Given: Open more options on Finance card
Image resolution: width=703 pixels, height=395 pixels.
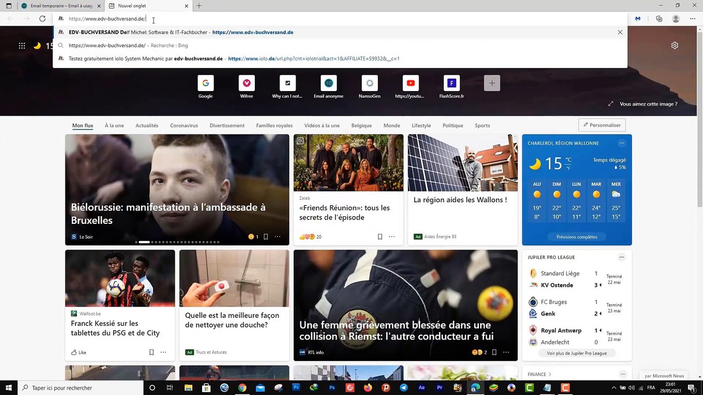Looking at the screenshot, I should pyautogui.click(x=623, y=374).
